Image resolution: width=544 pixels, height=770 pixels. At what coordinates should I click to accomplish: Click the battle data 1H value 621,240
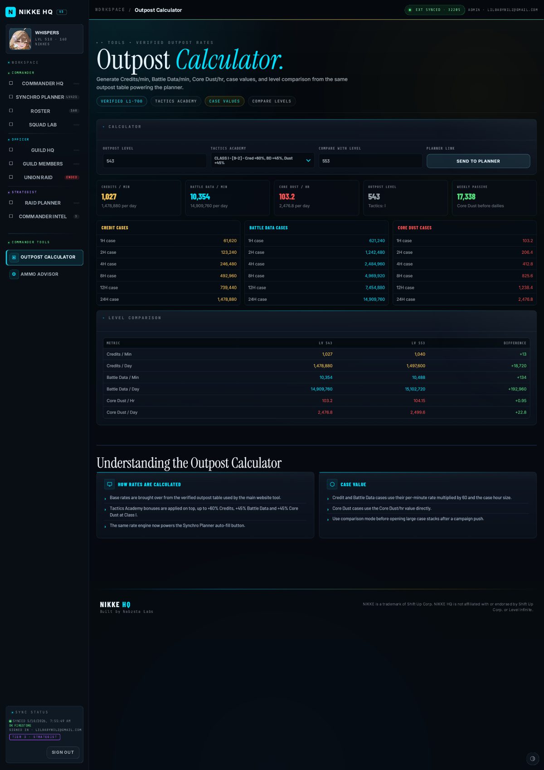pyautogui.click(x=377, y=241)
